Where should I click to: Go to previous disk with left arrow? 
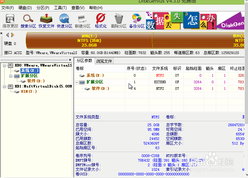[x=8, y=35]
